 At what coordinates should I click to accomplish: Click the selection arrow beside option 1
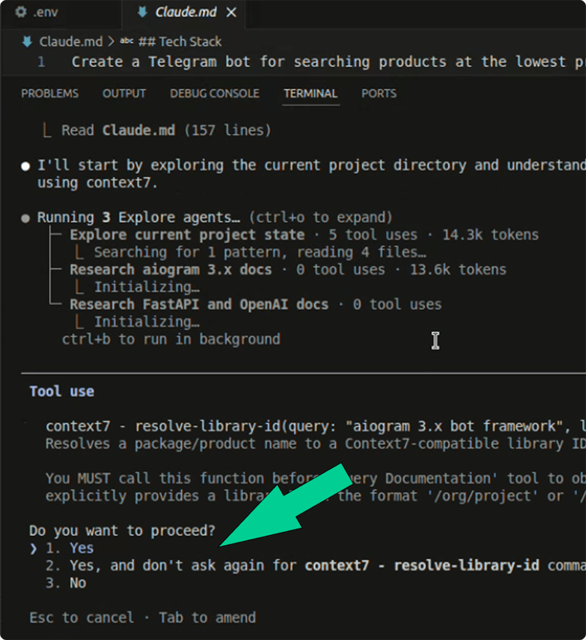click(33, 548)
